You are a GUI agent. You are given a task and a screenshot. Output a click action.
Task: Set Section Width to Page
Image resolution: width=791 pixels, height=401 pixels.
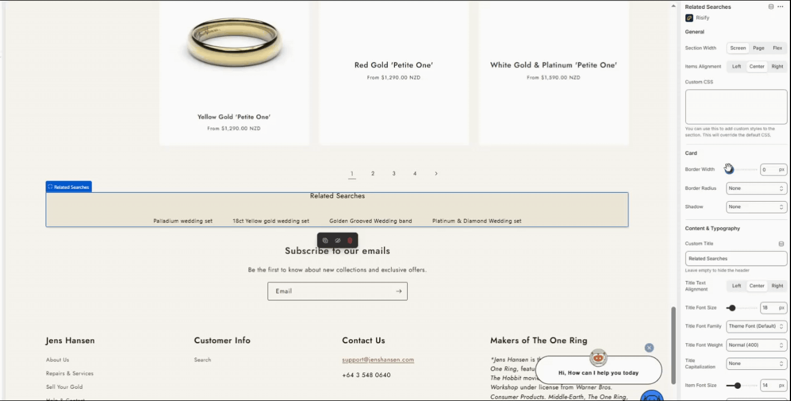click(x=759, y=48)
